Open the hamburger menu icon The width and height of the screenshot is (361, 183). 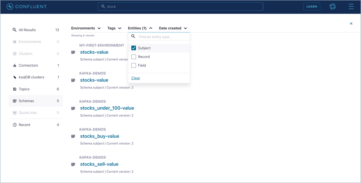click(x=351, y=7)
